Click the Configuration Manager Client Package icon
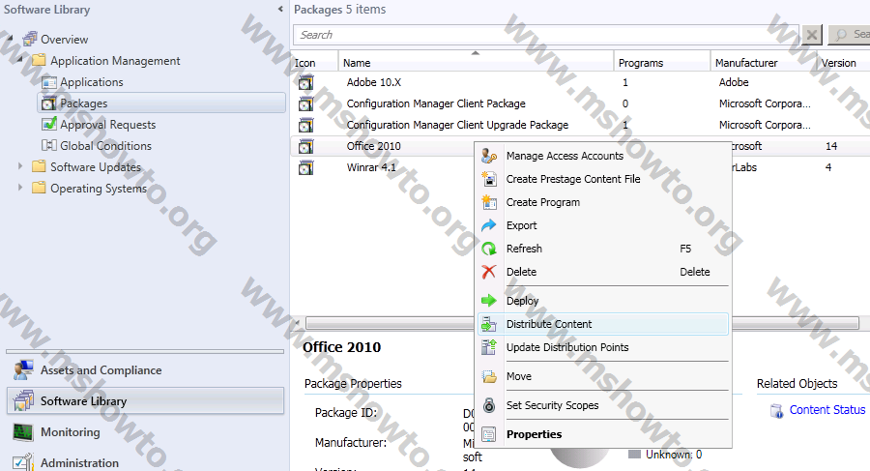870x471 pixels. click(305, 103)
